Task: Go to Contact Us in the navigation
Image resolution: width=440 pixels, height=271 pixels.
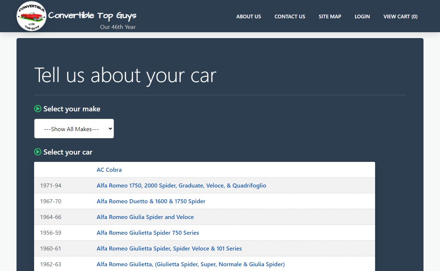Action: [290, 16]
